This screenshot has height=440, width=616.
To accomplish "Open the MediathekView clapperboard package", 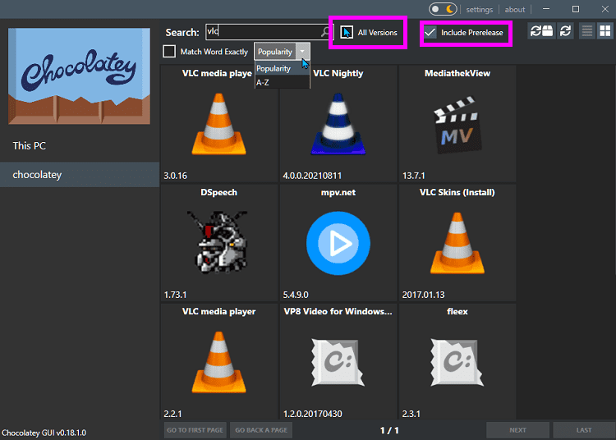I will pyautogui.click(x=457, y=124).
